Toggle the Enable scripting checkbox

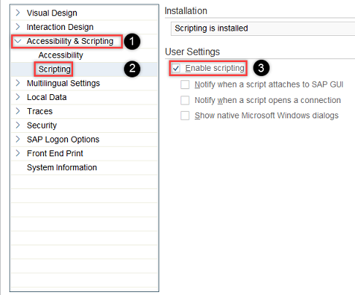pos(176,68)
